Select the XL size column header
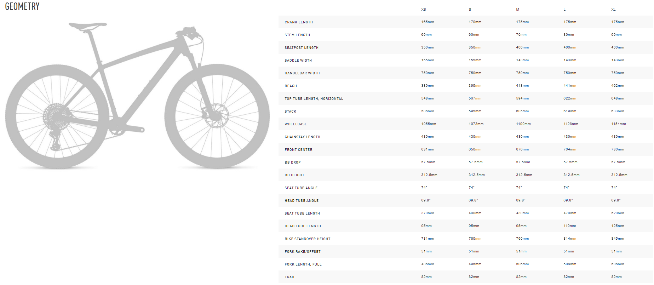The height and width of the screenshot is (285, 654). [613, 10]
